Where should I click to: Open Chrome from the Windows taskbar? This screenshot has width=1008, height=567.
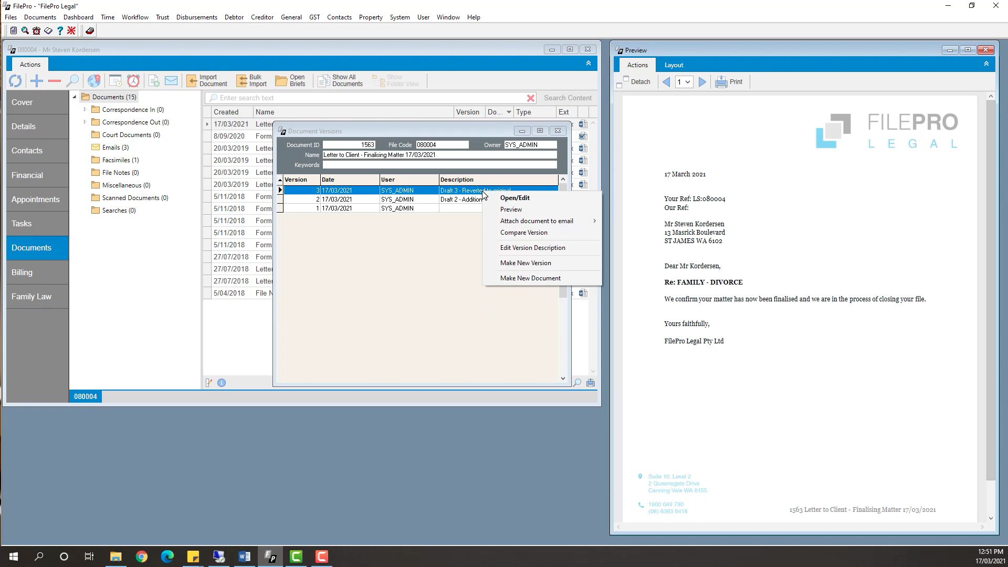coord(142,556)
